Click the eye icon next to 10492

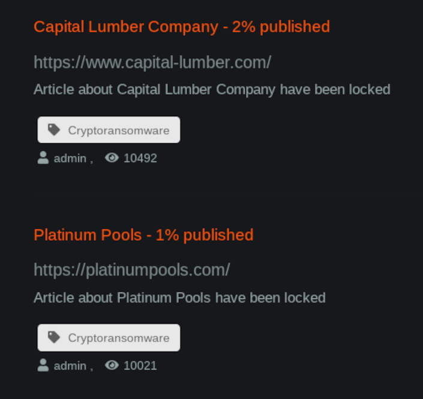pyautogui.click(x=112, y=158)
